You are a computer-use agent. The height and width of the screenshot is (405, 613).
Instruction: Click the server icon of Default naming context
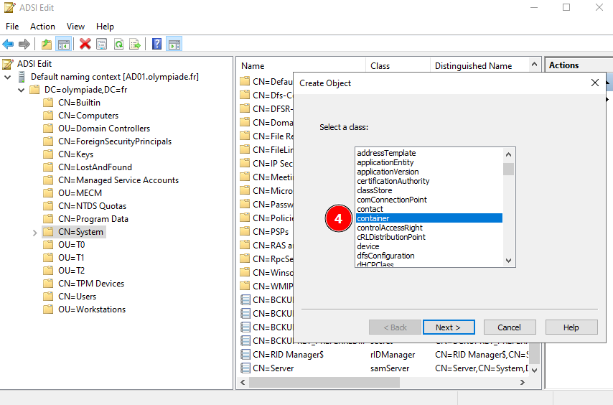(x=22, y=77)
